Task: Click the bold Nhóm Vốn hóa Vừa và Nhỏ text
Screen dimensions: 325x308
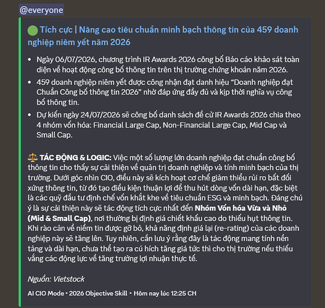Action: tap(241, 208)
